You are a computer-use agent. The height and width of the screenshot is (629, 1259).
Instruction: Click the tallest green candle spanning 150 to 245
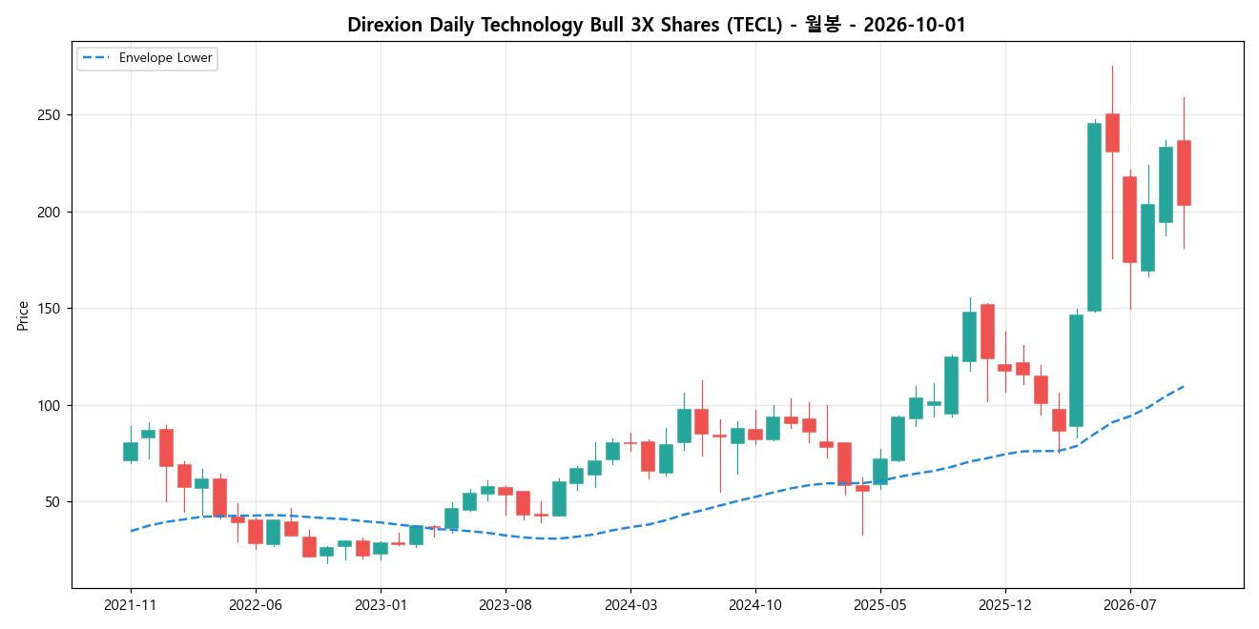[1094, 217]
